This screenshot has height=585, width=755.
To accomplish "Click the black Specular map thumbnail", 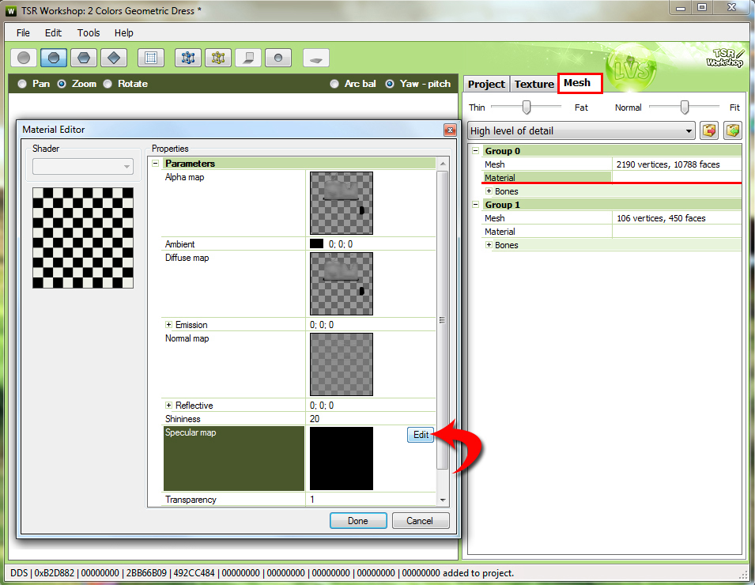I will coord(342,459).
